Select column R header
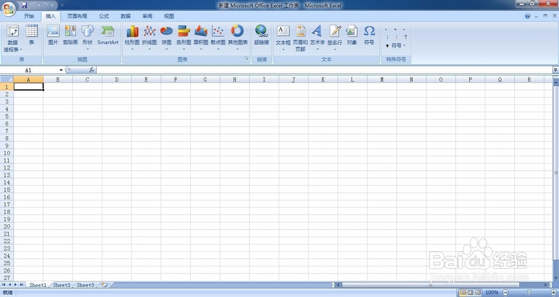 (529, 79)
